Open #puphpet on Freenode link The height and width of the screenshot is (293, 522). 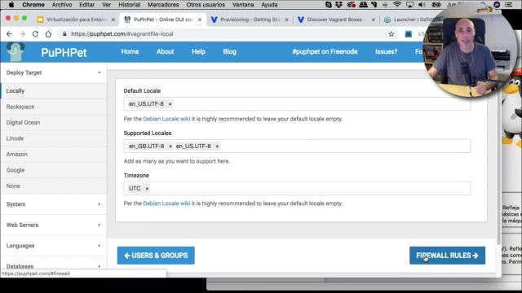pyautogui.click(x=325, y=52)
